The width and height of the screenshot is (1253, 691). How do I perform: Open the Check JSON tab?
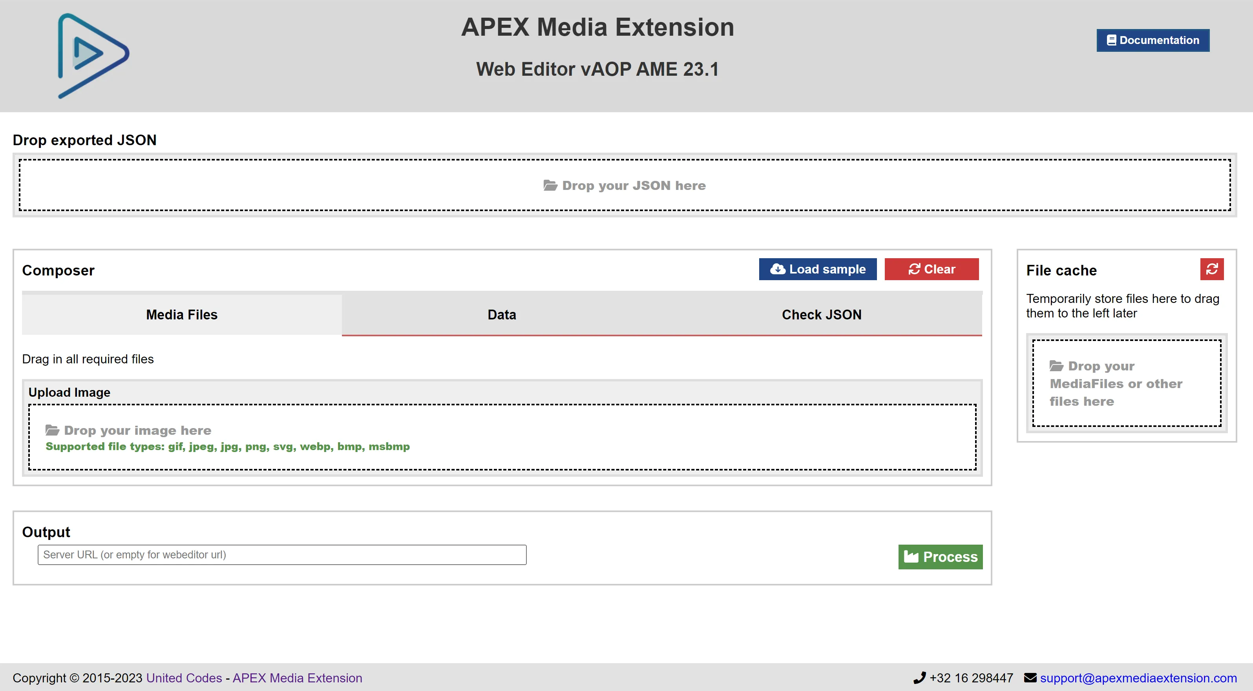[x=821, y=315]
